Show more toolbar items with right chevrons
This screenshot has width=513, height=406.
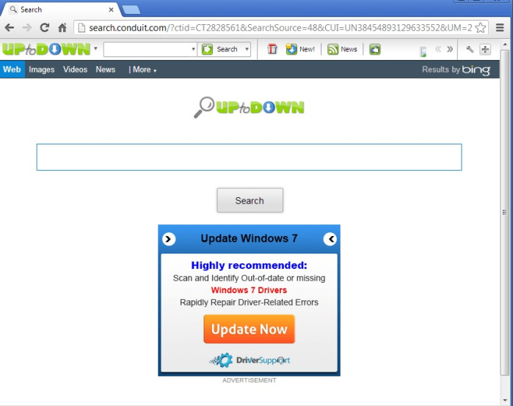point(450,49)
